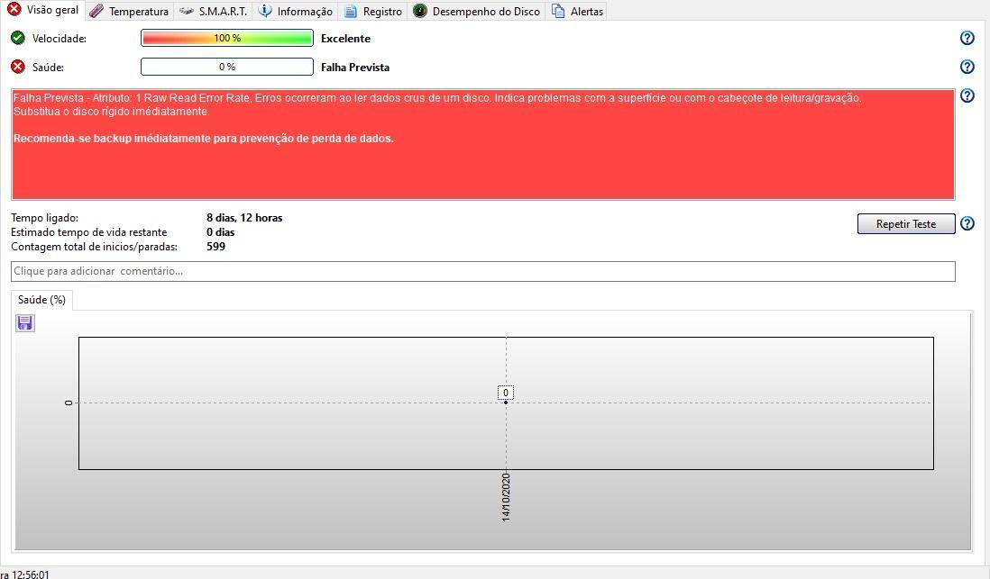Open help for the Velocidade row

click(967, 39)
